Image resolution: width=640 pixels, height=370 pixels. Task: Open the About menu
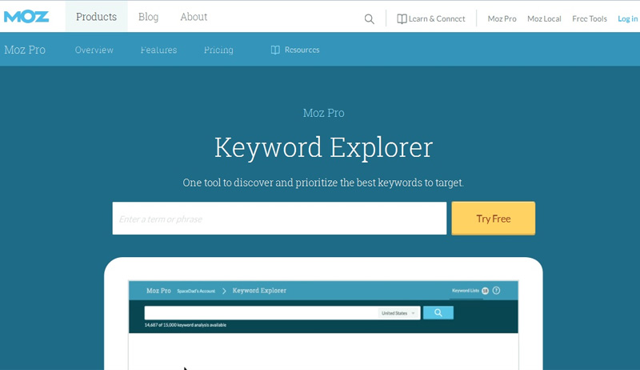coord(194,17)
